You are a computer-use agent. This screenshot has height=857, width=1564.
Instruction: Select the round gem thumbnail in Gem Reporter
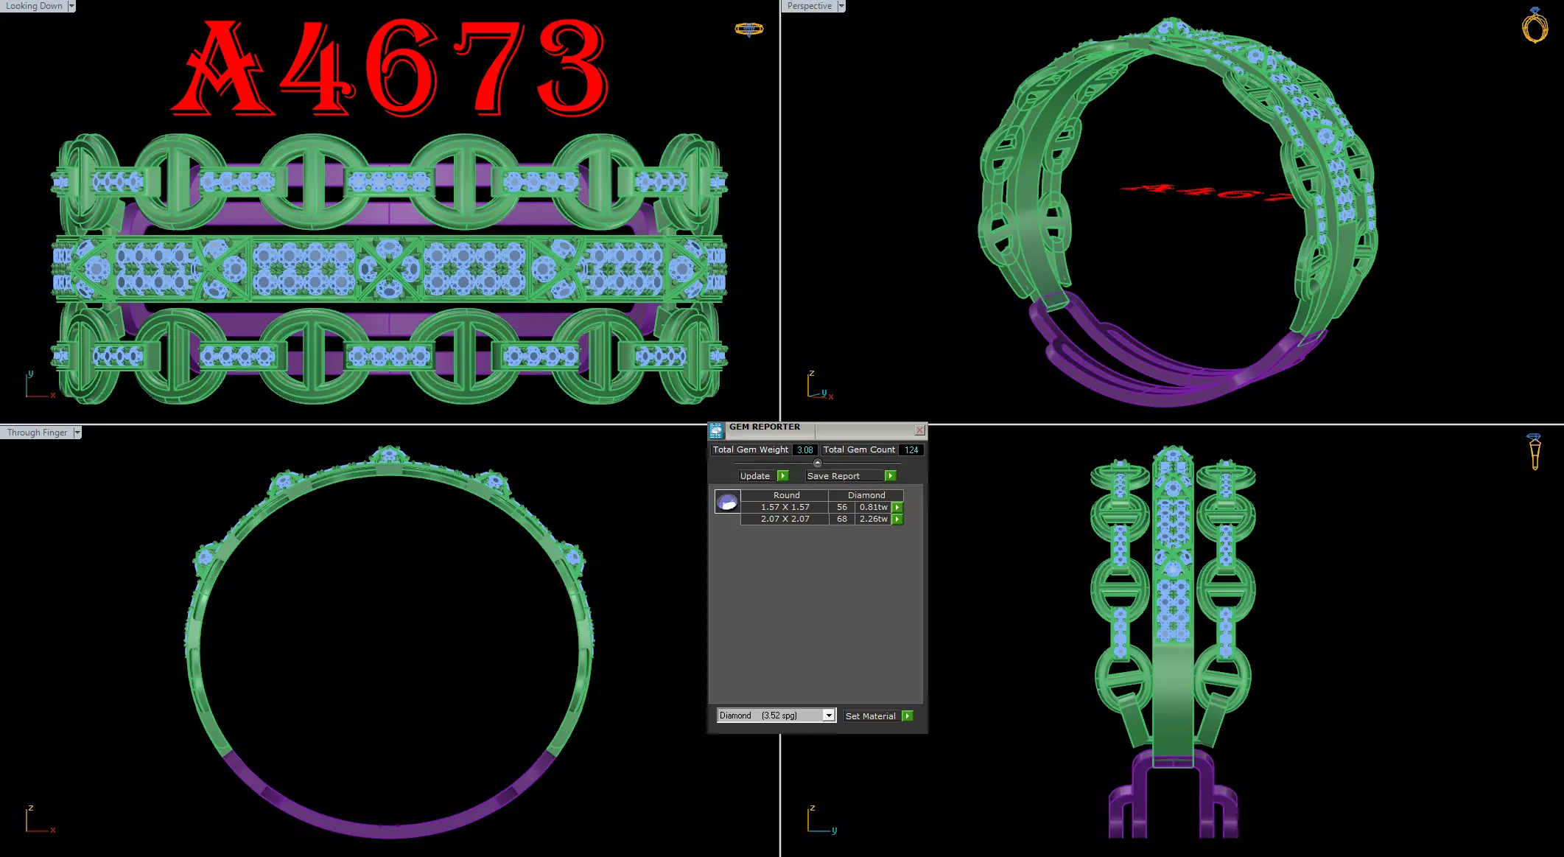pos(727,503)
